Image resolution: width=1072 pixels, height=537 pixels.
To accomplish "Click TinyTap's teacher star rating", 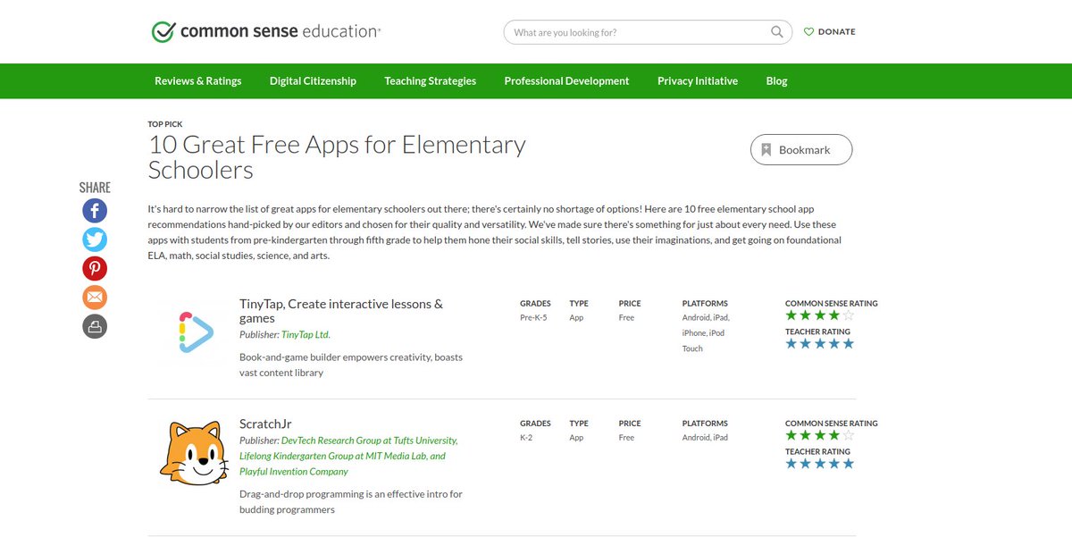I will [820, 344].
